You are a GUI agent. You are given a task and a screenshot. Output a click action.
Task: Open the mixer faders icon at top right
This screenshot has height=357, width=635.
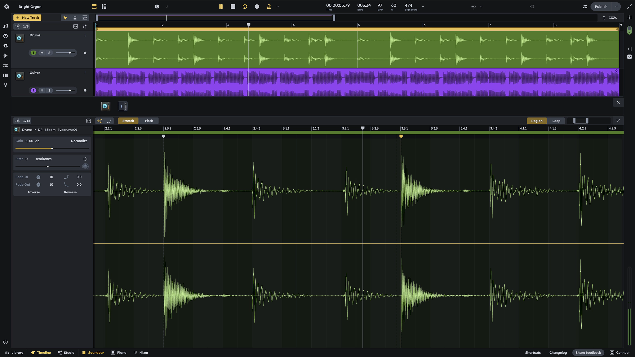coord(629,18)
